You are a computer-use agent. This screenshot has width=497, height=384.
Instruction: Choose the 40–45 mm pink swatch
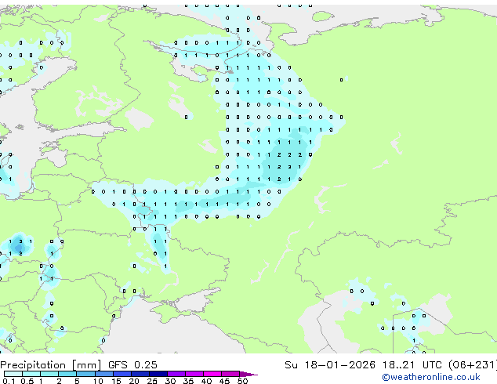coord(212,374)
